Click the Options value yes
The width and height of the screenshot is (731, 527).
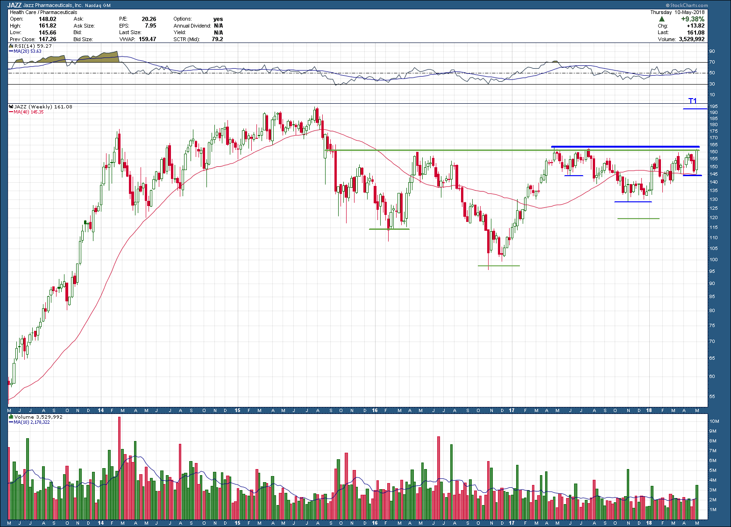(x=218, y=19)
